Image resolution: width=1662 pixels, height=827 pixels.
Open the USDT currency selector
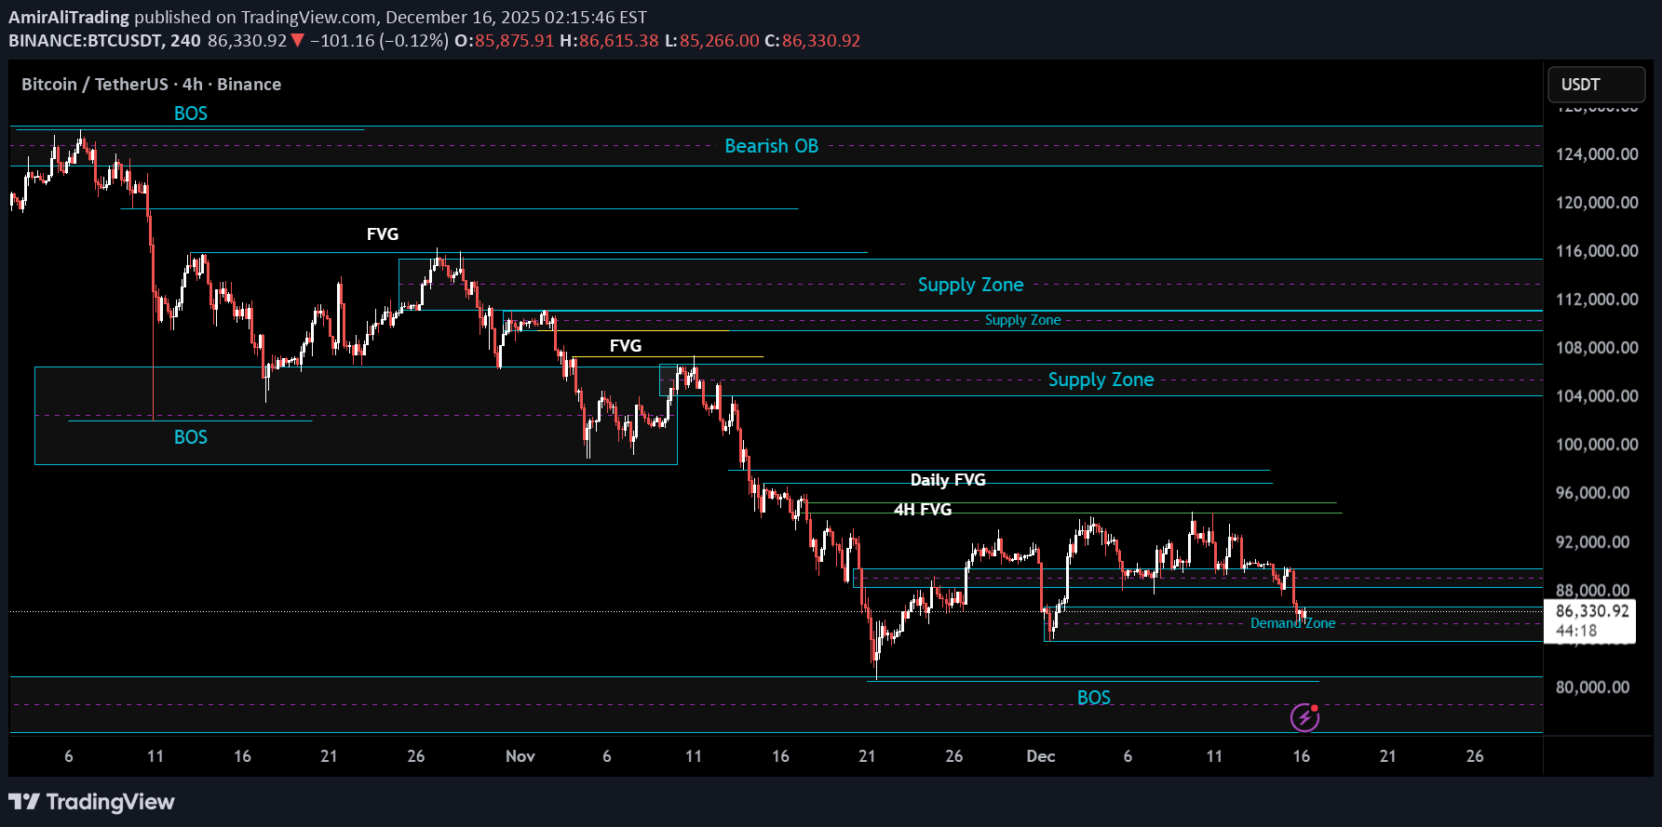pos(1596,85)
